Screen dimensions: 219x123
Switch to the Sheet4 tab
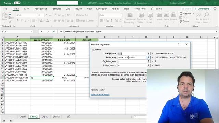pos(56,117)
